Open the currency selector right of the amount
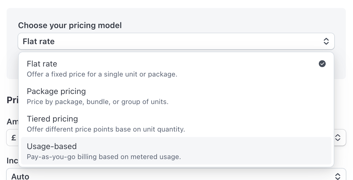Image resolution: width=353 pixels, height=180 pixels. (340, 138)
